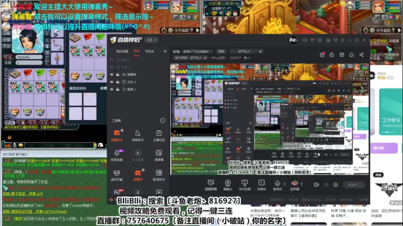Toggle lock on 弹幕秀 layer
The width and height of the screenshot is (403, 226).
(x=118, y=74)
